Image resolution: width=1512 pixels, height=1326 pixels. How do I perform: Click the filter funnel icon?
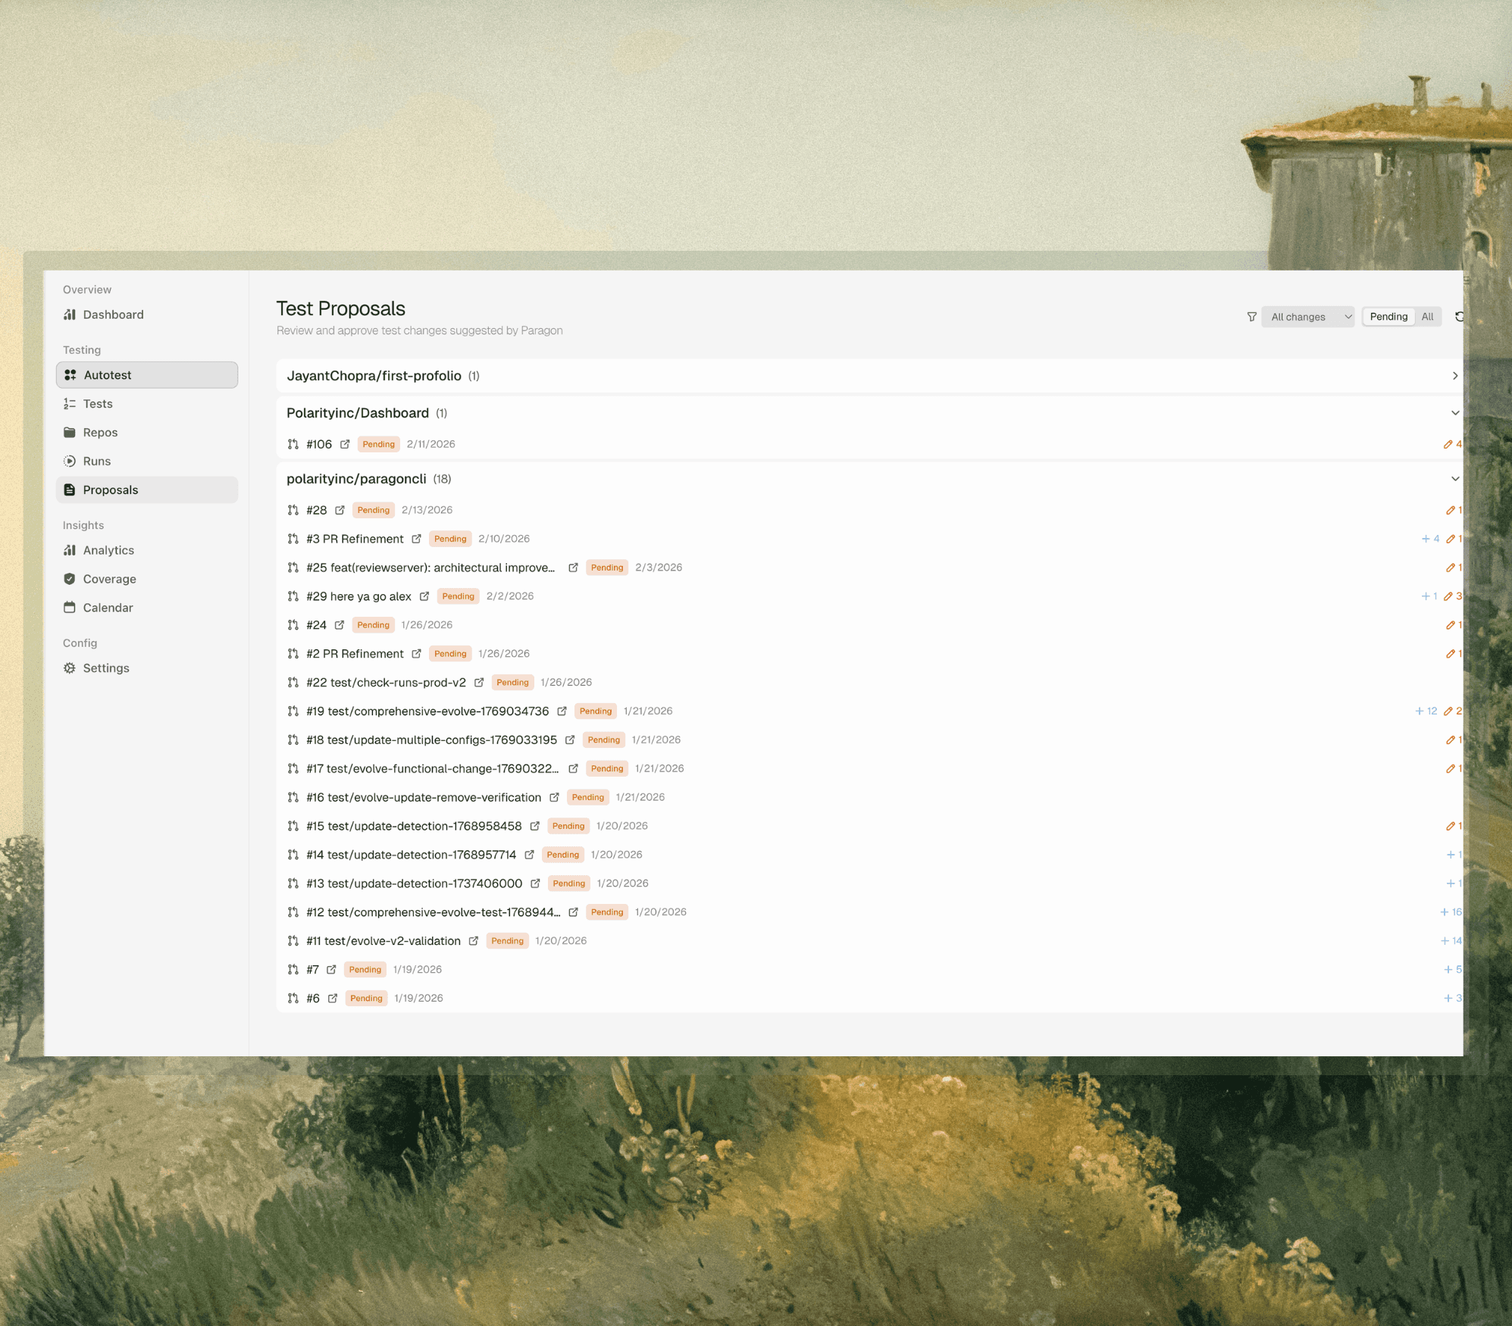pos(1251,317)
